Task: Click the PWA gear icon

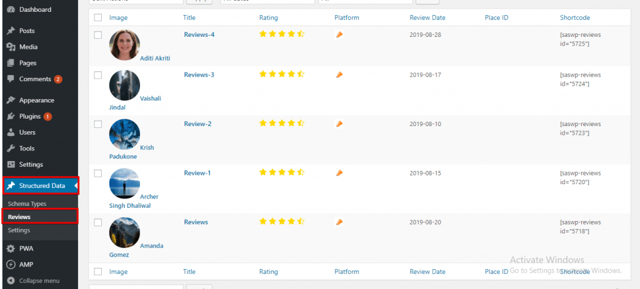Action: 11,248
